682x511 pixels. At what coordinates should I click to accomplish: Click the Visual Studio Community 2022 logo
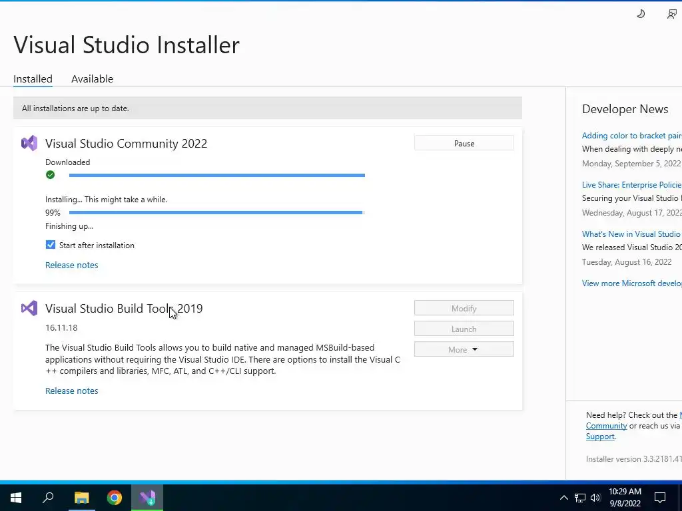coord(29,143)
